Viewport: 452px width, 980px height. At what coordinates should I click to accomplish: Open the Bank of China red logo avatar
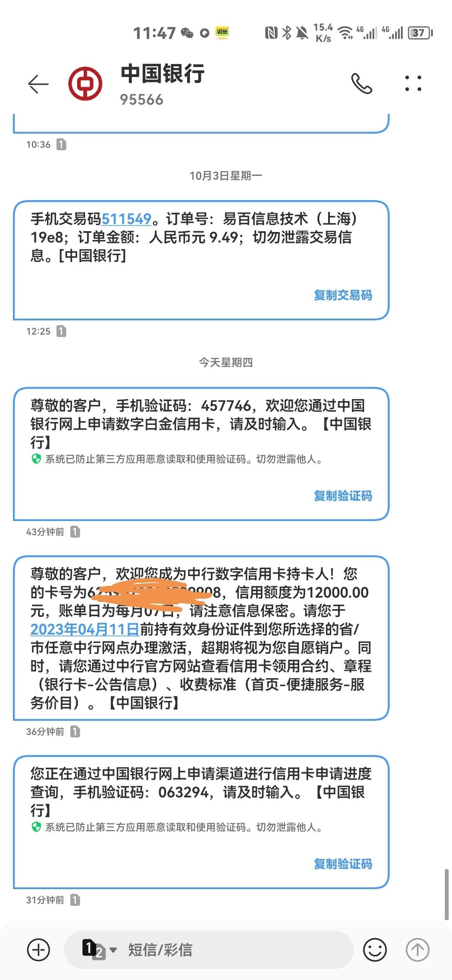85,83
